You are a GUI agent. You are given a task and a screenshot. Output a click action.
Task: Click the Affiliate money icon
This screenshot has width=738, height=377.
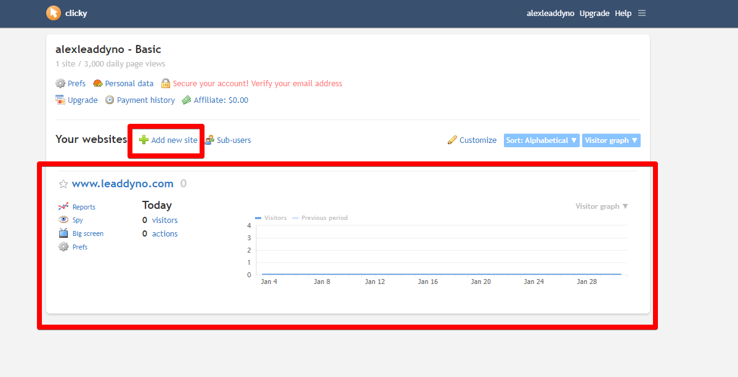187,100
